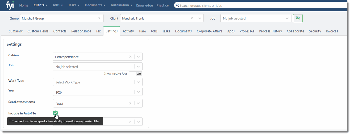Open the Automation menu
The width and height of the screenshot is (351, 135).
pos(122,5)
